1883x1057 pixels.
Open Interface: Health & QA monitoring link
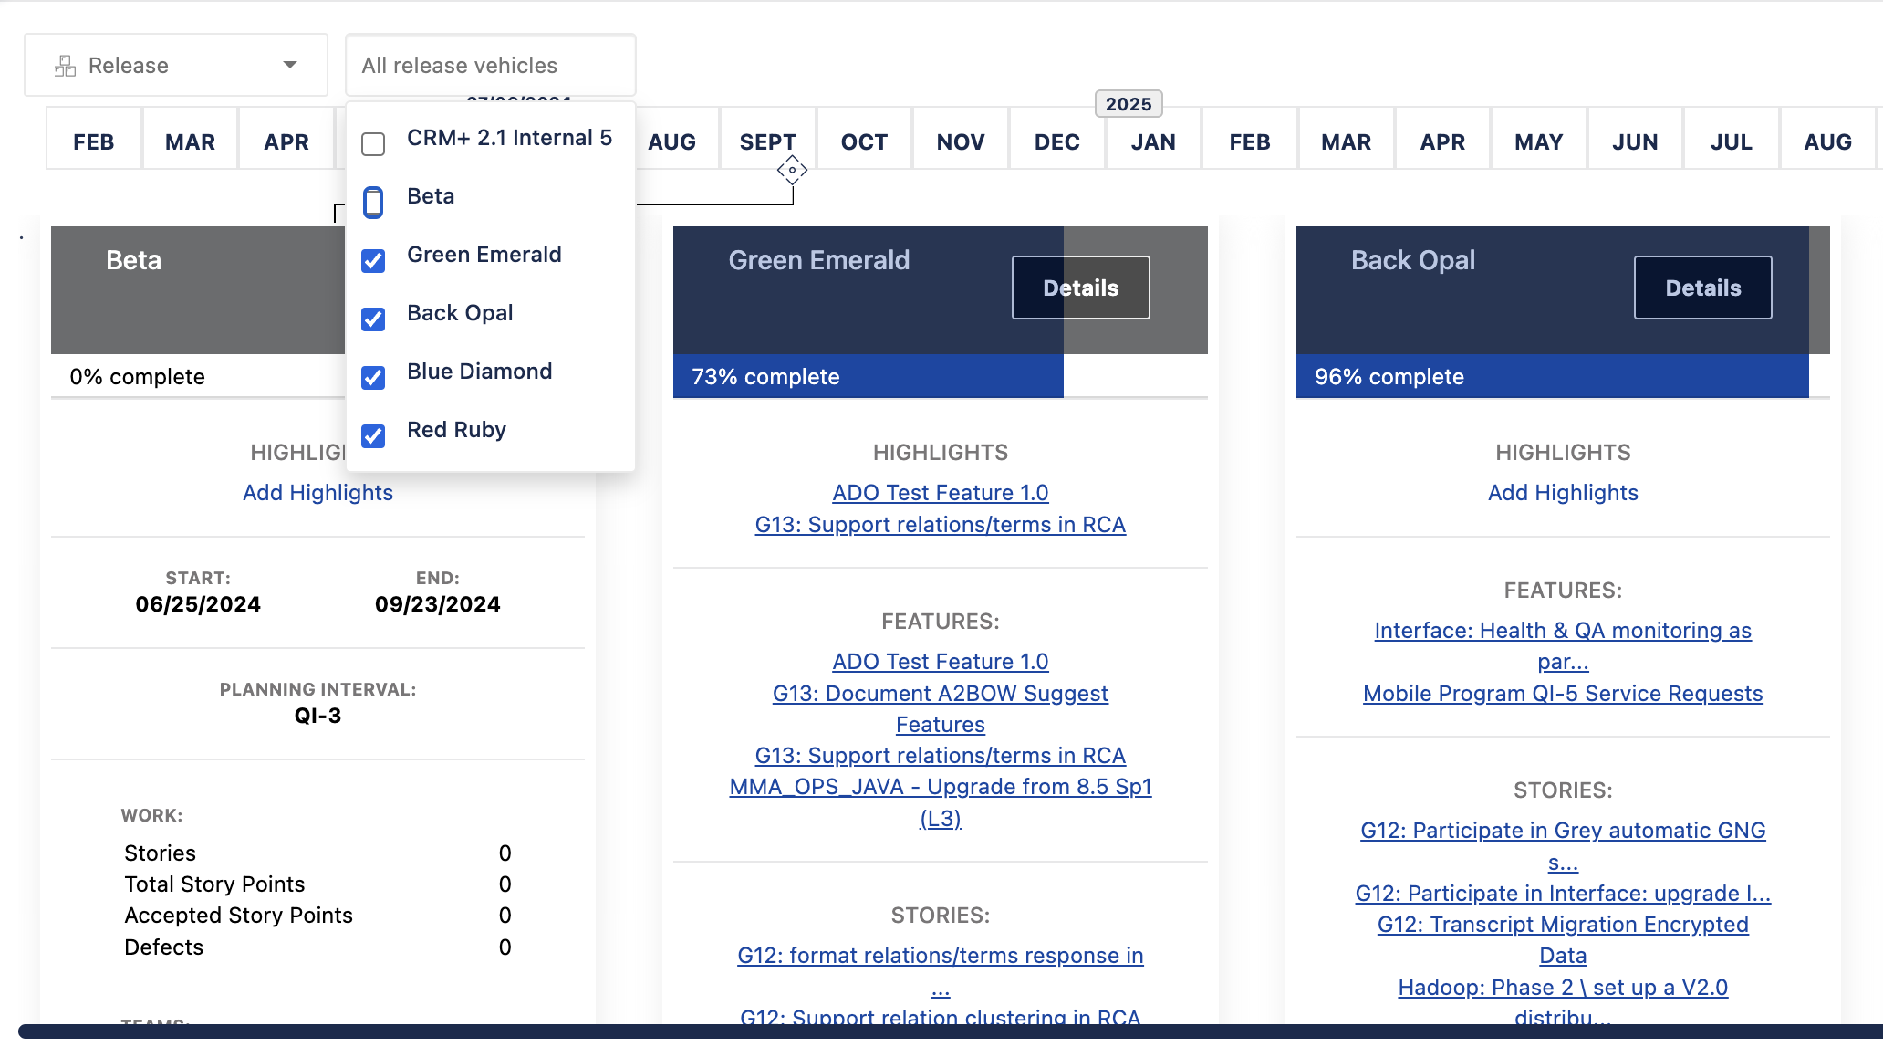pos(1563,646)
